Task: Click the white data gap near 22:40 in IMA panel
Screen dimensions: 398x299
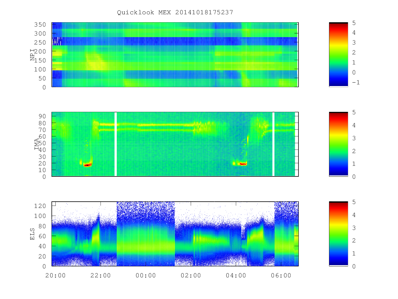Action: point(116,144)
